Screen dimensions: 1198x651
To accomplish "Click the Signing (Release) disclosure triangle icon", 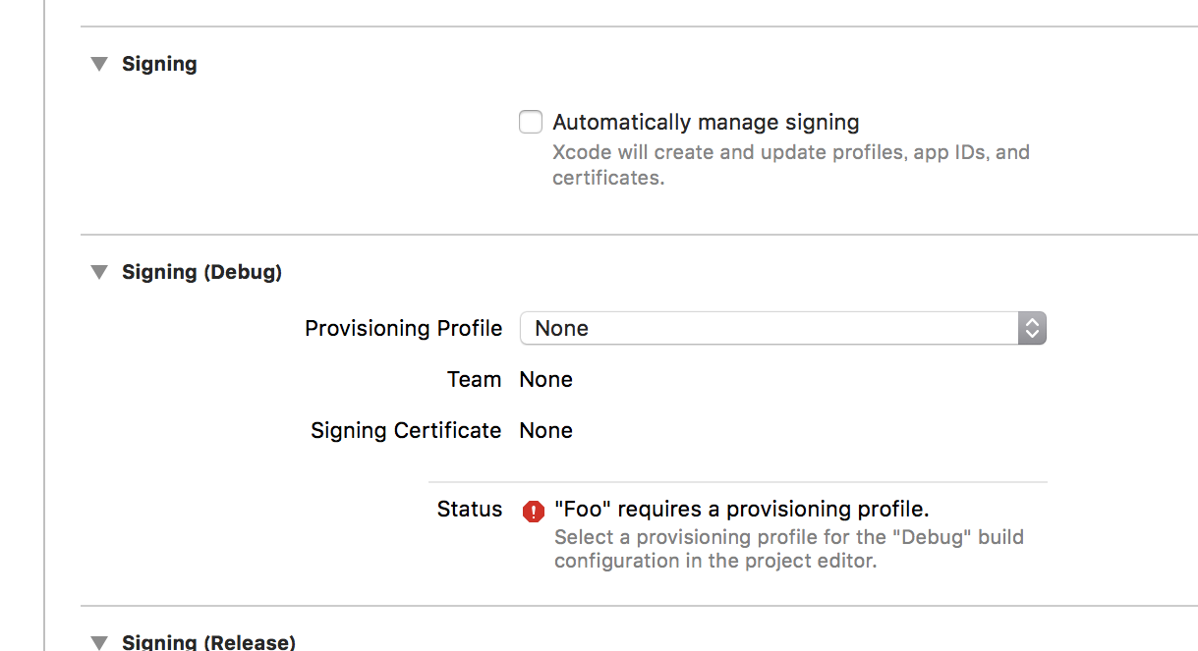I will pos(98,641).
